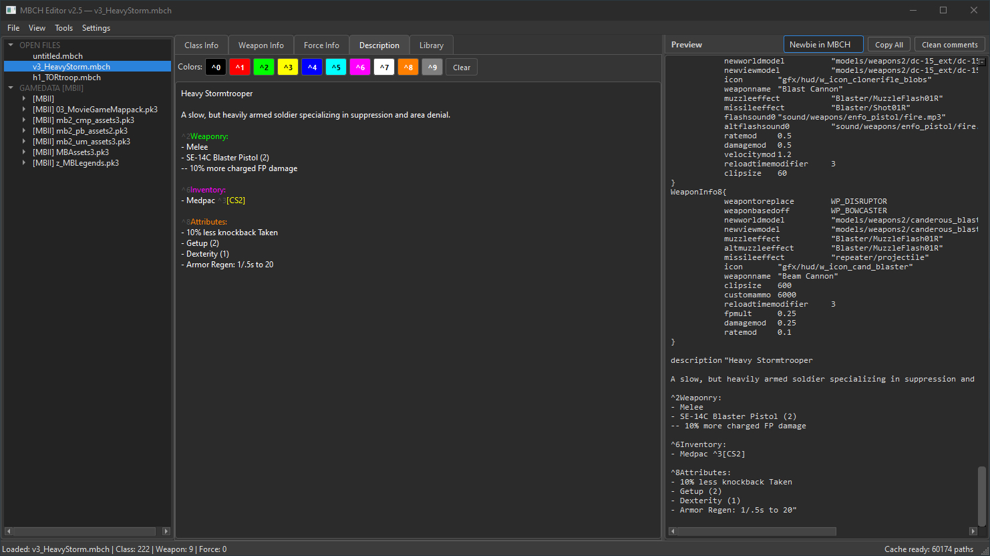Image resolution: width=990 pixels, height=556 pixels.
Task: Click the file tree right scroll arrow
Action: (166, 531)
